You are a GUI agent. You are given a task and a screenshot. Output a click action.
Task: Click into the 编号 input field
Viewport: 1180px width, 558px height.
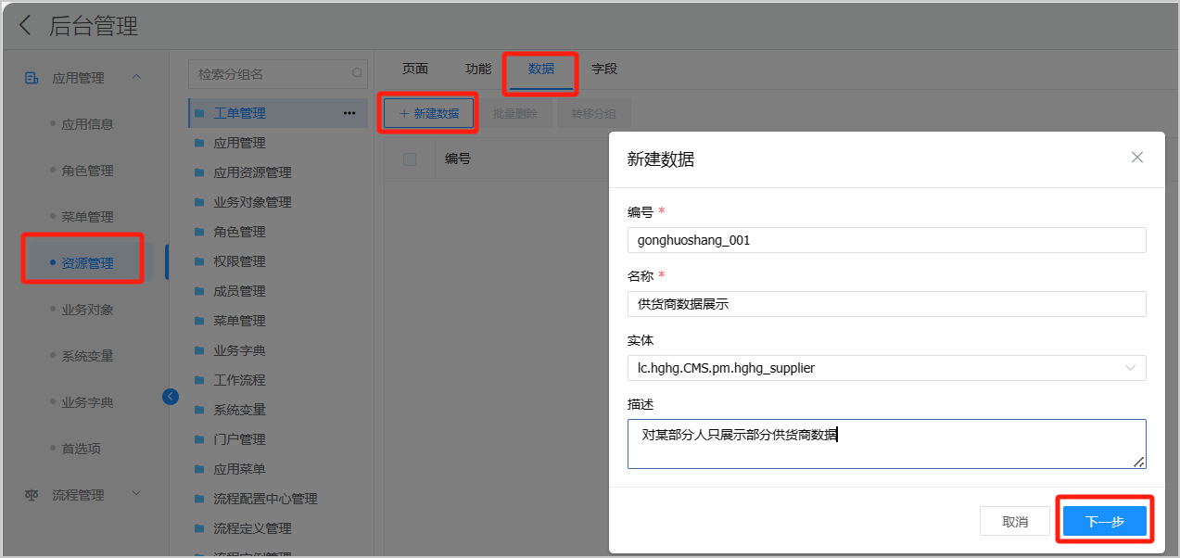(x=886, y=240)
